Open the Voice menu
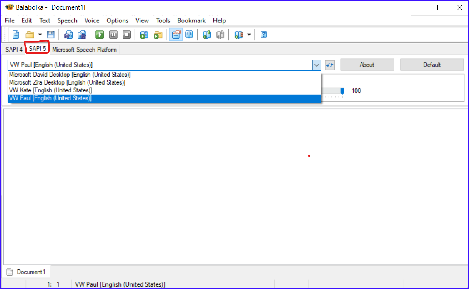Screen dimensions: 469x289 click(x=92, y=21)
